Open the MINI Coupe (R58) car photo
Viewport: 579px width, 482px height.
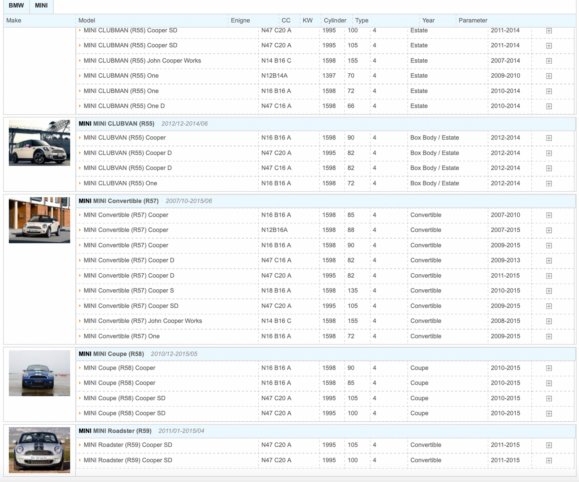39,373
